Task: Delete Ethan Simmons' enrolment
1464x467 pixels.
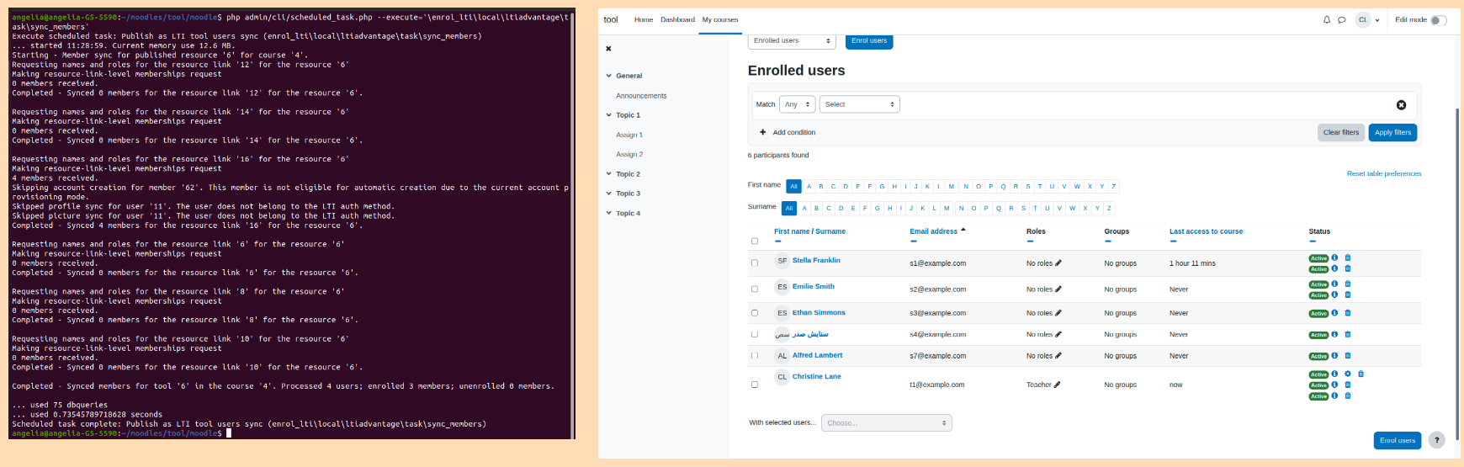Action: 1347,313
